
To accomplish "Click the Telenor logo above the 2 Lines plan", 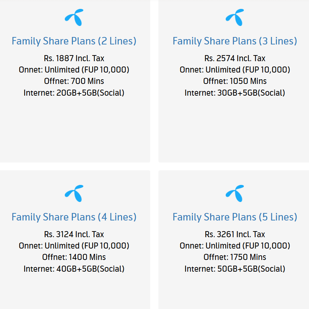I will click(74, 17).
